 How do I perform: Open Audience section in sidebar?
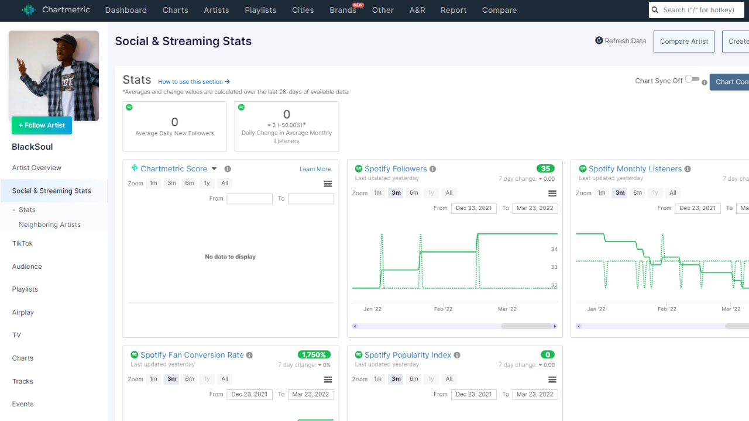tap(27, 267)
